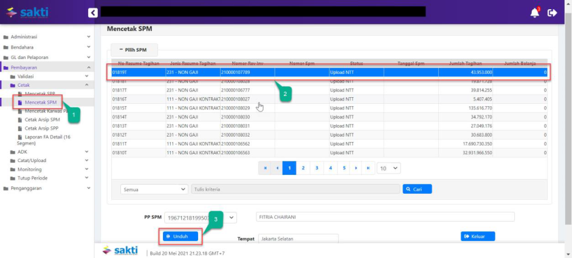
Task: Click the logout icon in the header
Action: click(x=552, y=12)
